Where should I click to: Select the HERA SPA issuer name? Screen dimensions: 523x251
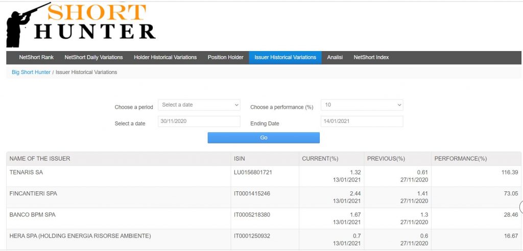[x=80, y=236]
